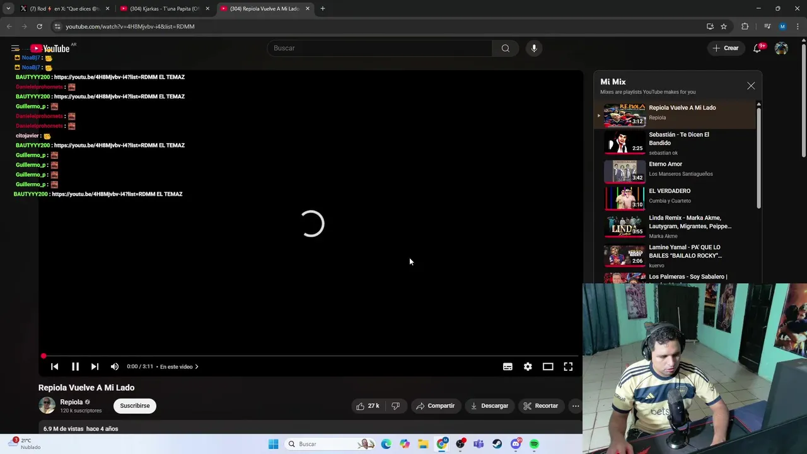Screen dimensions: 807x454
Task: Open site information icon in address bar
Action: [x=57, y=26]
